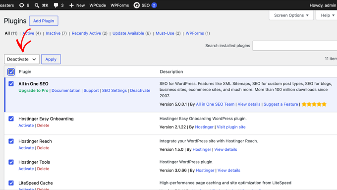Click the five-star rating for All in One SEO

[314, 104]
